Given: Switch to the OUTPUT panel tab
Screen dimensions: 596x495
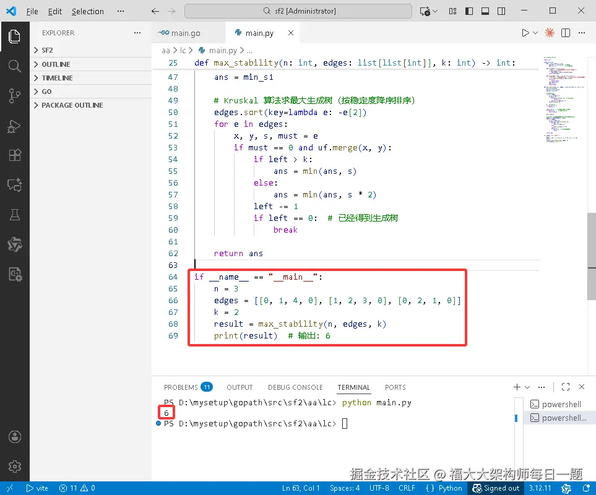Looking at the screenshot, I should pyautogui.click(x=240, y=387).
